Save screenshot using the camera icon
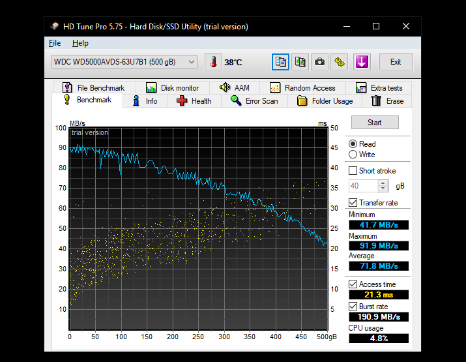Image resolution: width=466 pixels, height=362 pixels. (x=319, y=62)
